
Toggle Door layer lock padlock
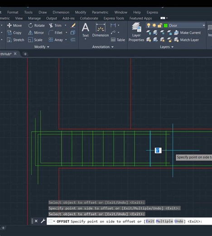point(160,25)
